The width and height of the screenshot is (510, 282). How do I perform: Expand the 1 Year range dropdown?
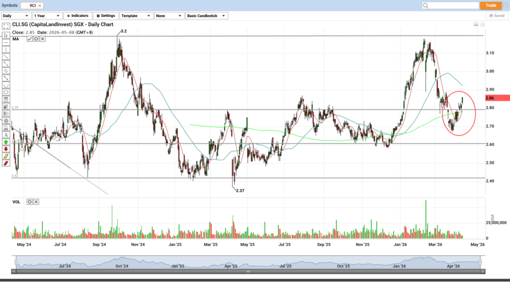(47, 16)
